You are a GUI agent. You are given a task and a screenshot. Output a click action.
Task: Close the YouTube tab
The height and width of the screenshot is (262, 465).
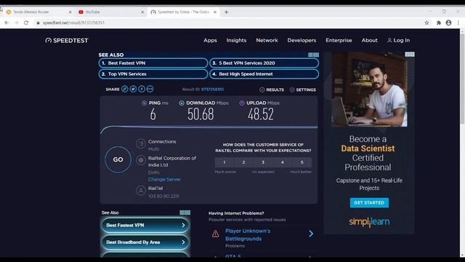point(142,12)
